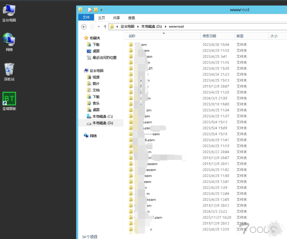Screen dimensions: 287x239
Task: Click the drive icon beside 本地磁盘 (C:)
Action: [x=89, y=116]
